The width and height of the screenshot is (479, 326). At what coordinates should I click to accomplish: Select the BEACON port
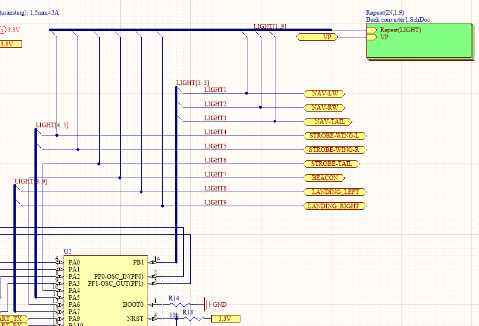pos(324,178)
